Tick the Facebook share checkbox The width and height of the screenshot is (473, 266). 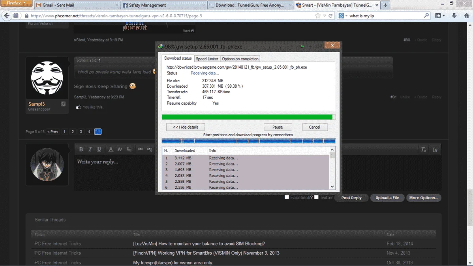[x=287, y=197]
